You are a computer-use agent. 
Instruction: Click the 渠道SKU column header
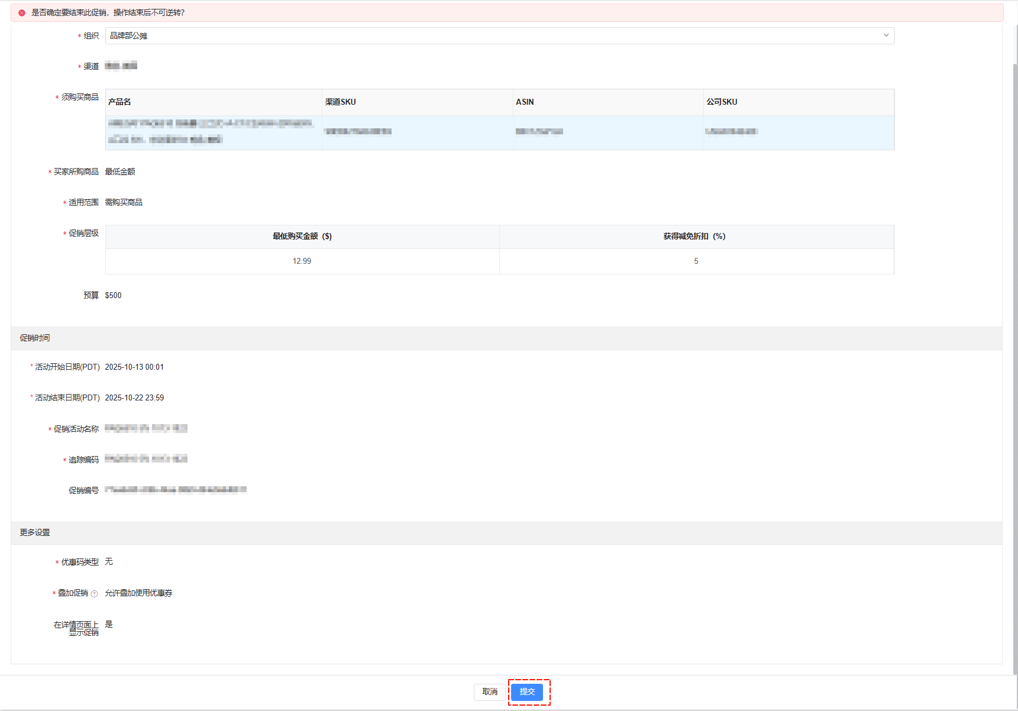(341, 102)
